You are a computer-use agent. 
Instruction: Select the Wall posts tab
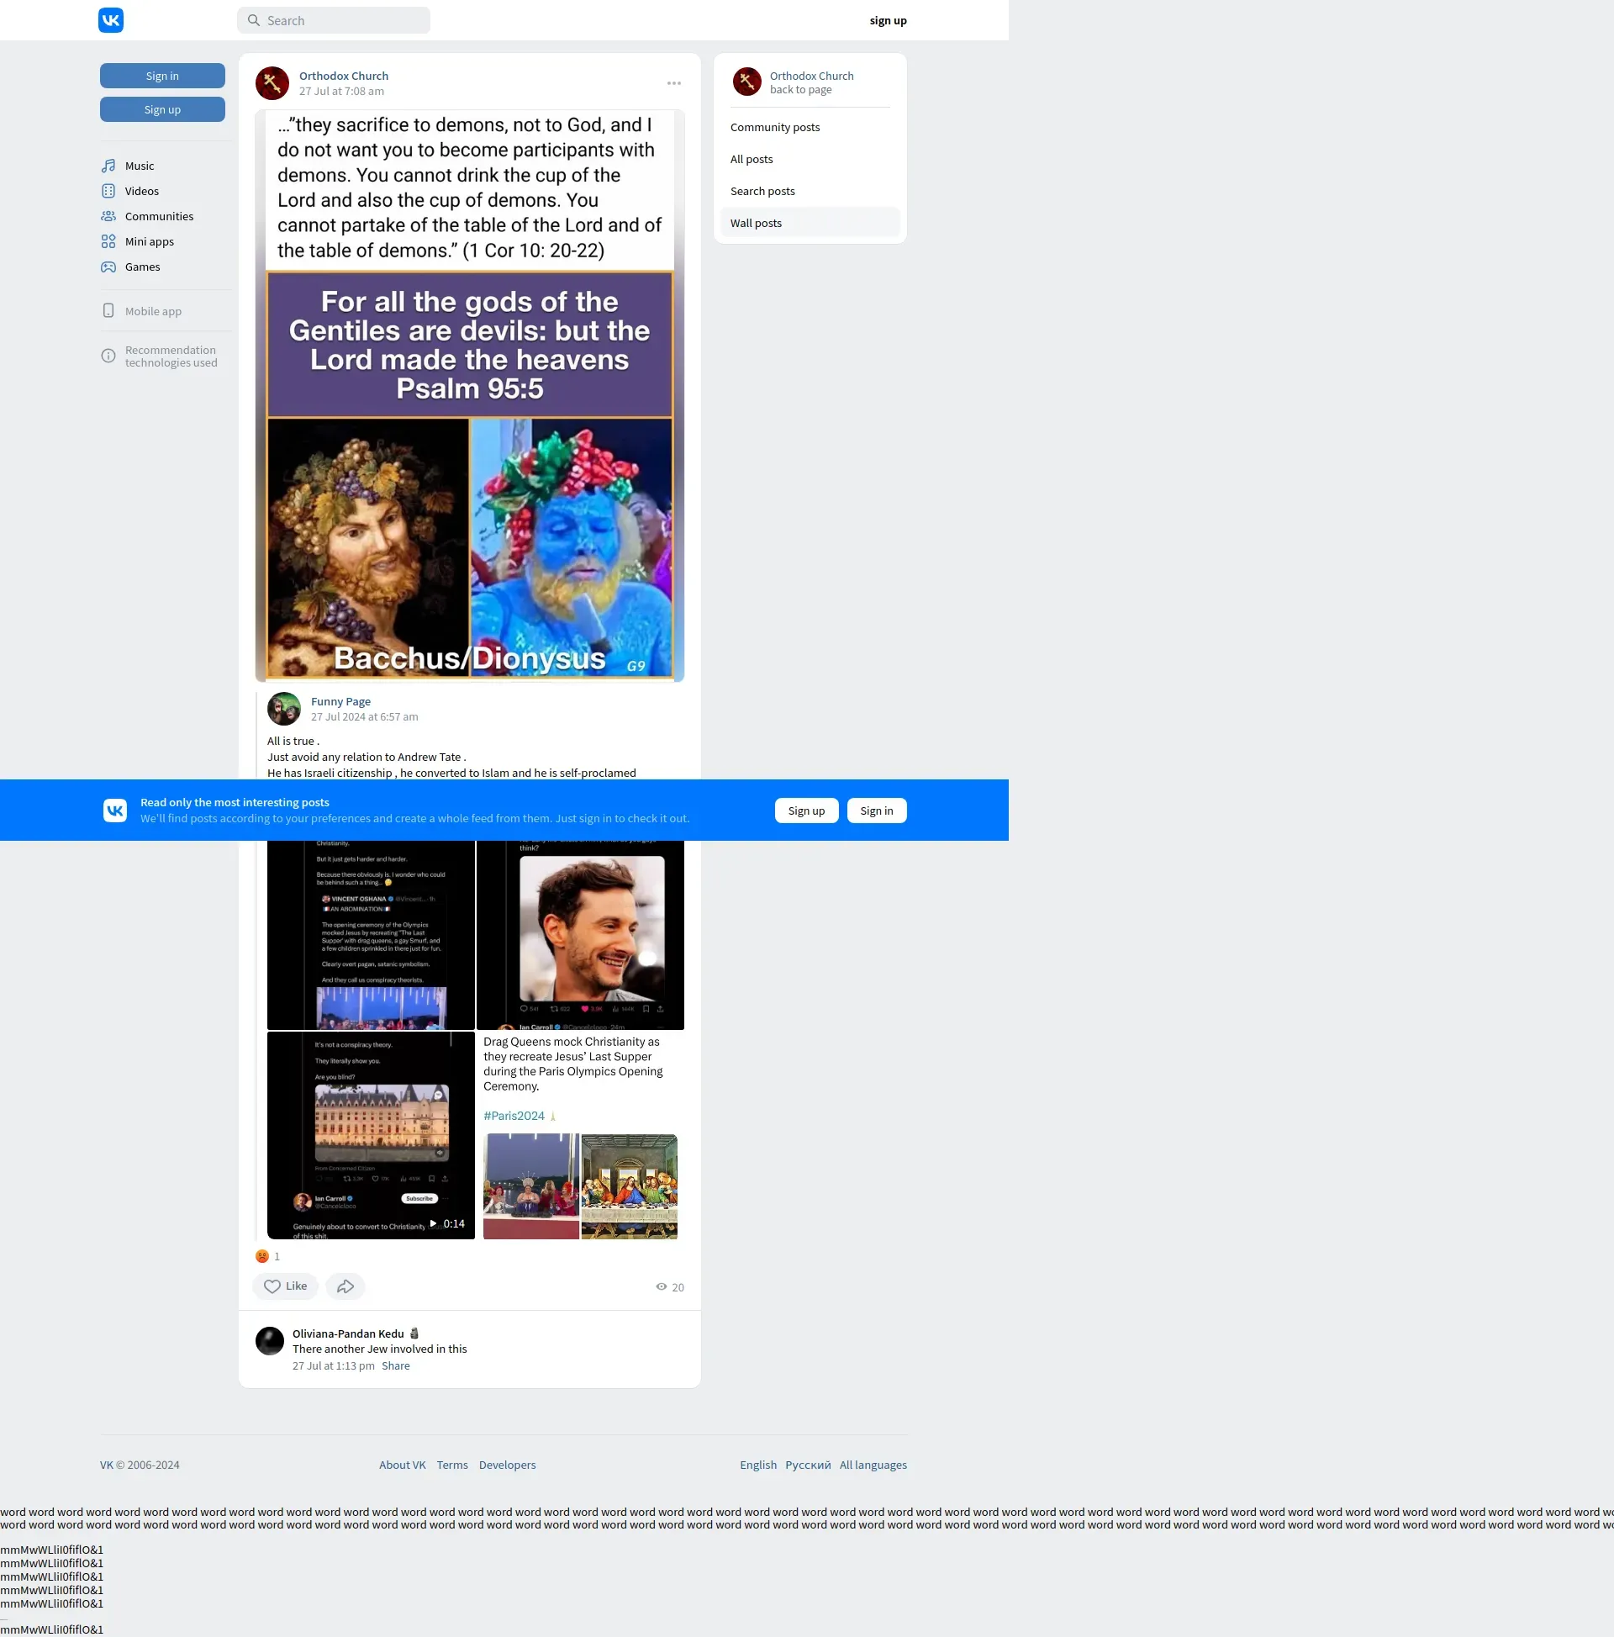[756, 223]
